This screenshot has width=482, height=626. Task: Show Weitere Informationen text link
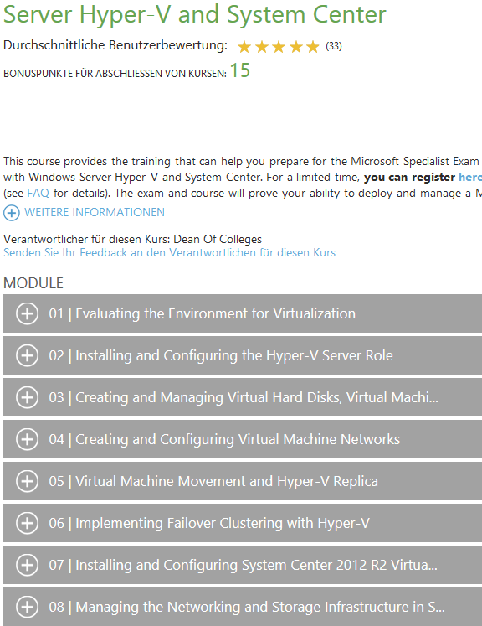[95, 212]
